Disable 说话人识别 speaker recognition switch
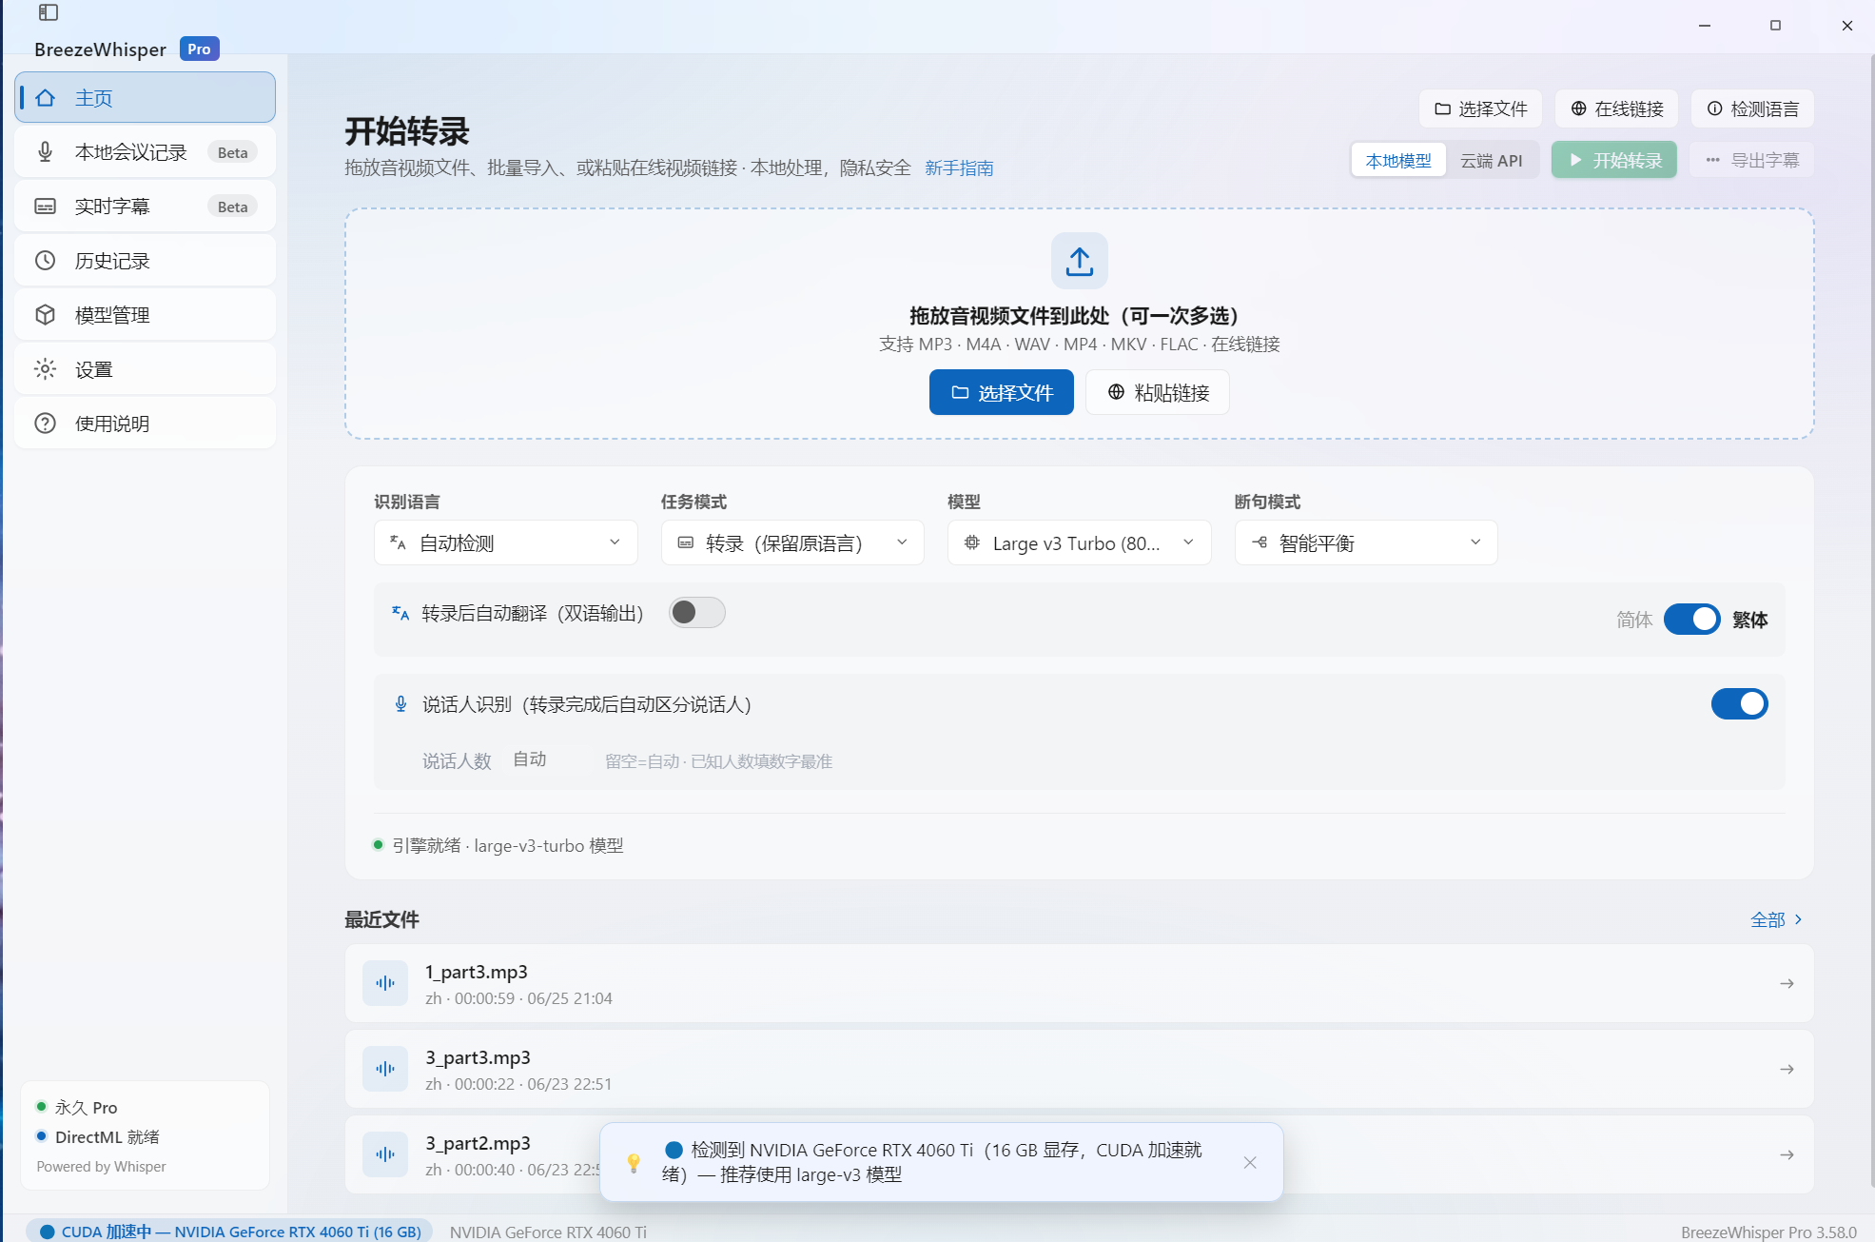 coord(1739,704)
